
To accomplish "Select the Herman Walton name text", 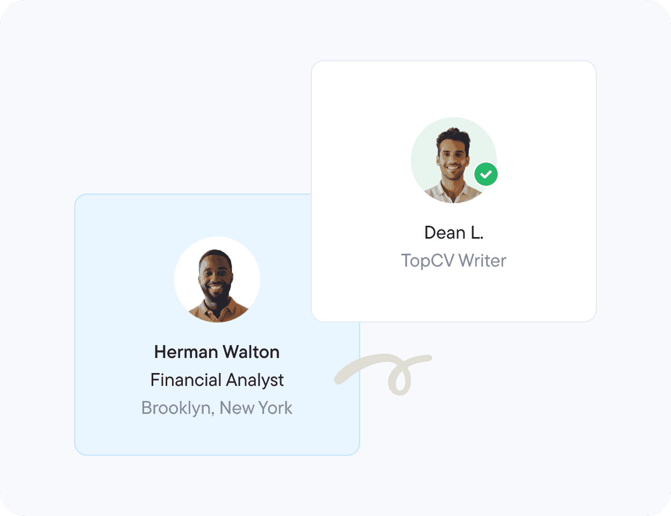I will tap(217, 352).
